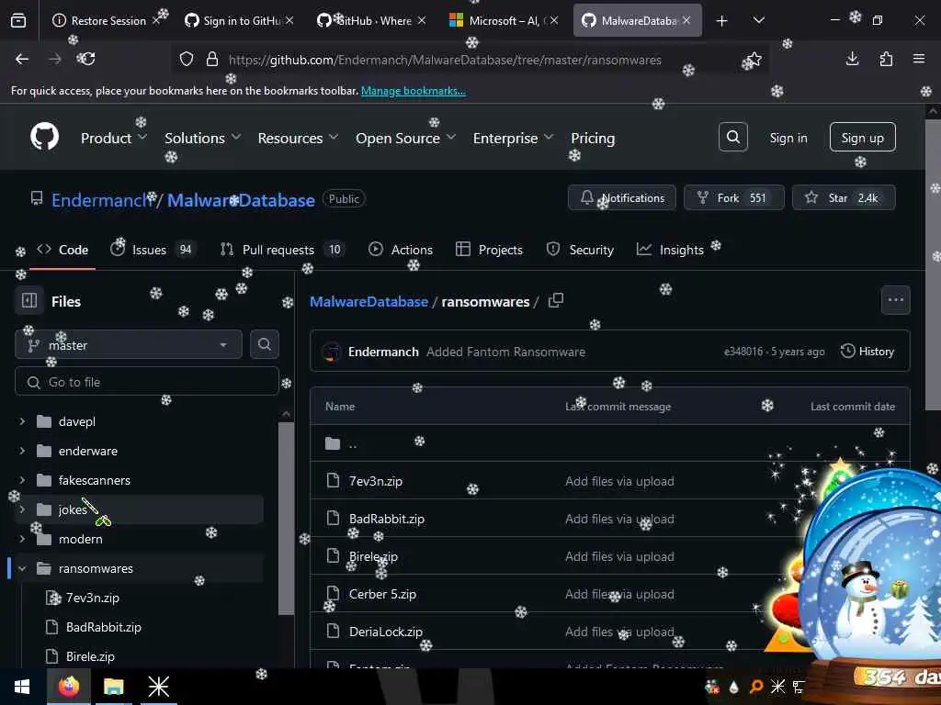Click the list all tabs chevron
The width and height of the screenshot is (941, 705).
(x=758, y=20)
